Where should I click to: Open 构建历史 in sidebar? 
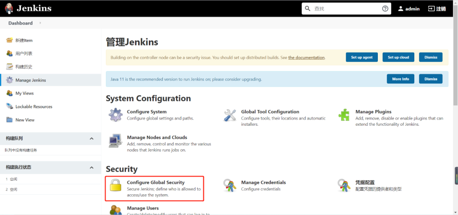point(24,67)
